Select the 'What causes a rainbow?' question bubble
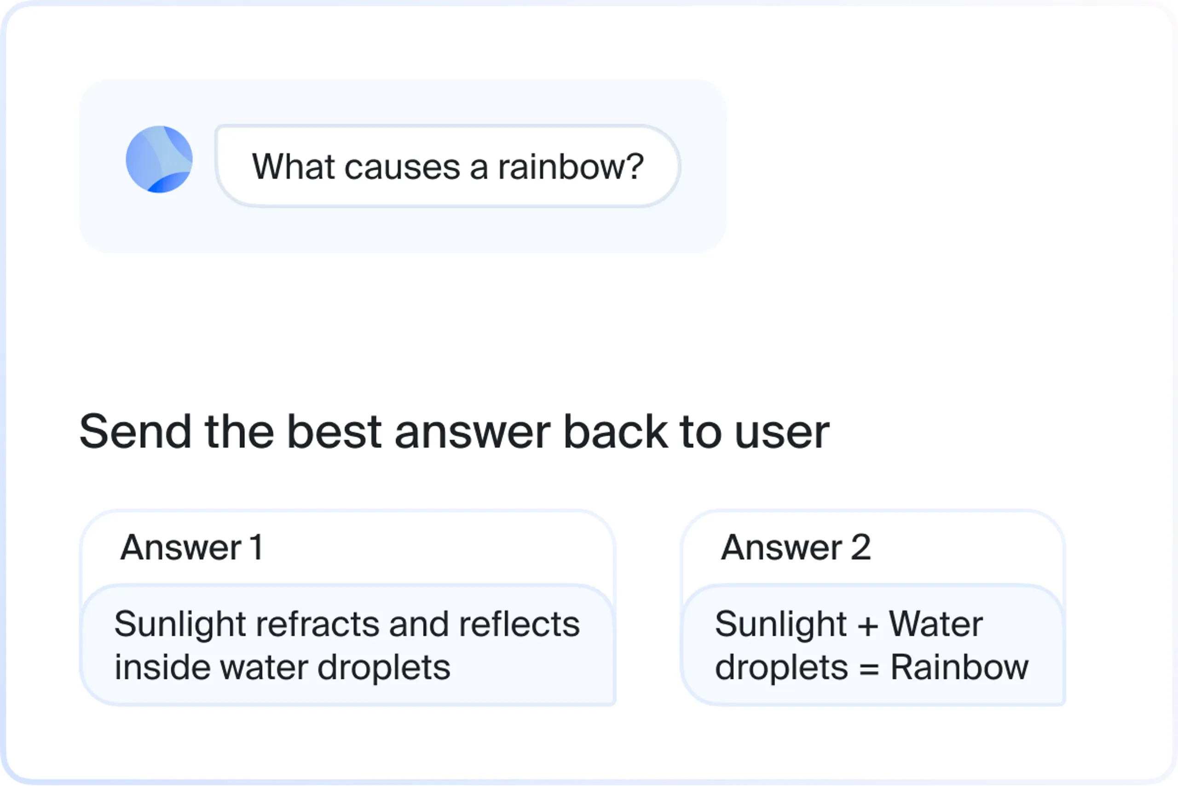The height and width of the screenshot is (786, 1178). point(447,166)
